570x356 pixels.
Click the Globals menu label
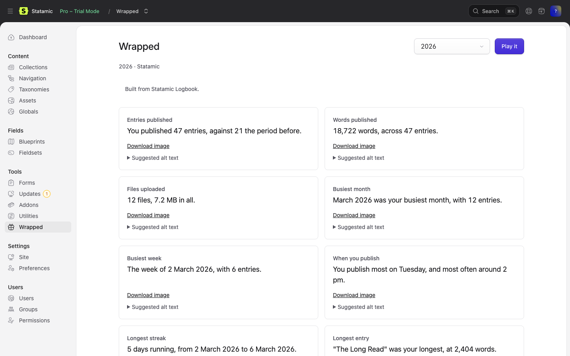tap(28, 112)
